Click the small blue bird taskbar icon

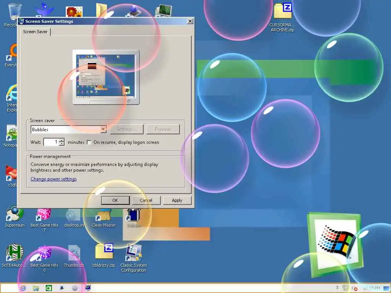(62, 288)
